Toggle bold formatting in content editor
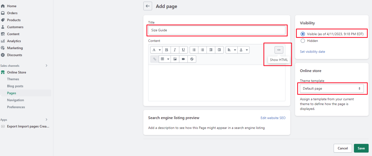This screenshot has height=156, width=372. pyautogui.click(x=167, y=50)
